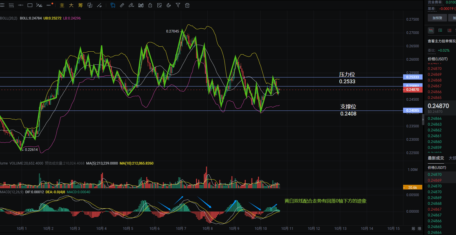Switch to the 最新成交 tab
The width and height of the screenshot is (456, 235).
pos(436,158)
